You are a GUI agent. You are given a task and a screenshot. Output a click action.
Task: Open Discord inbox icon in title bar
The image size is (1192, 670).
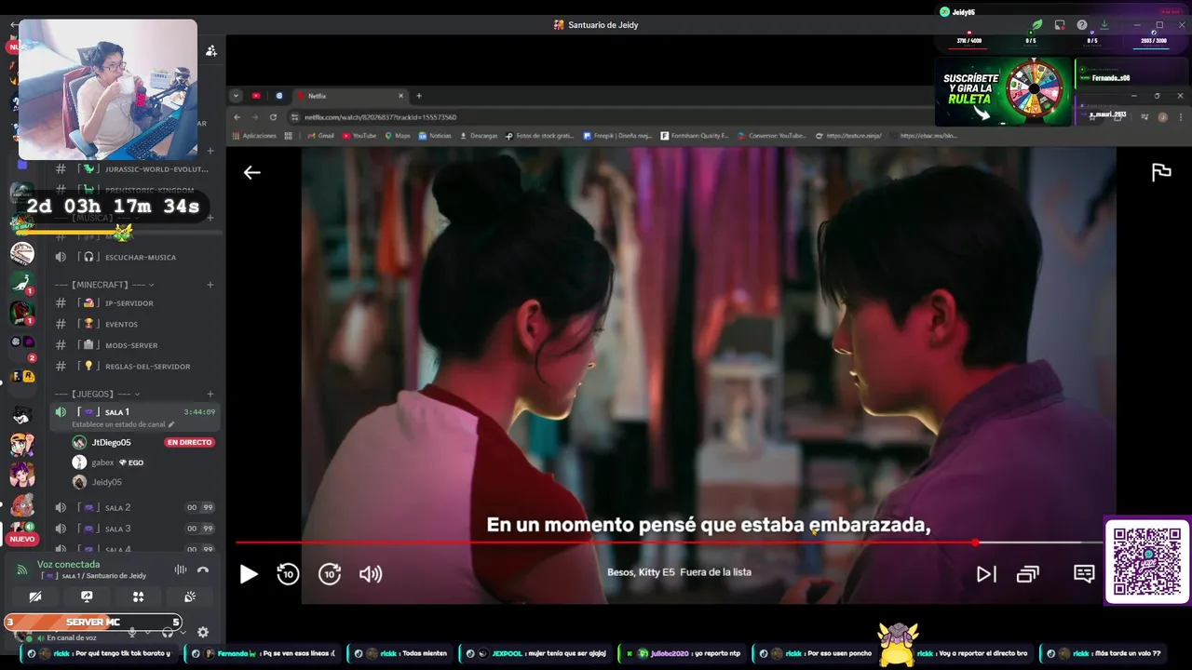(x=1060, y=25)
